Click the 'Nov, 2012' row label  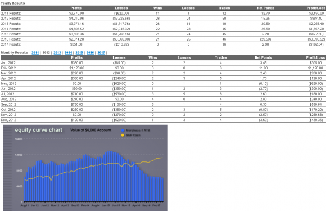(x=8, y=115)
